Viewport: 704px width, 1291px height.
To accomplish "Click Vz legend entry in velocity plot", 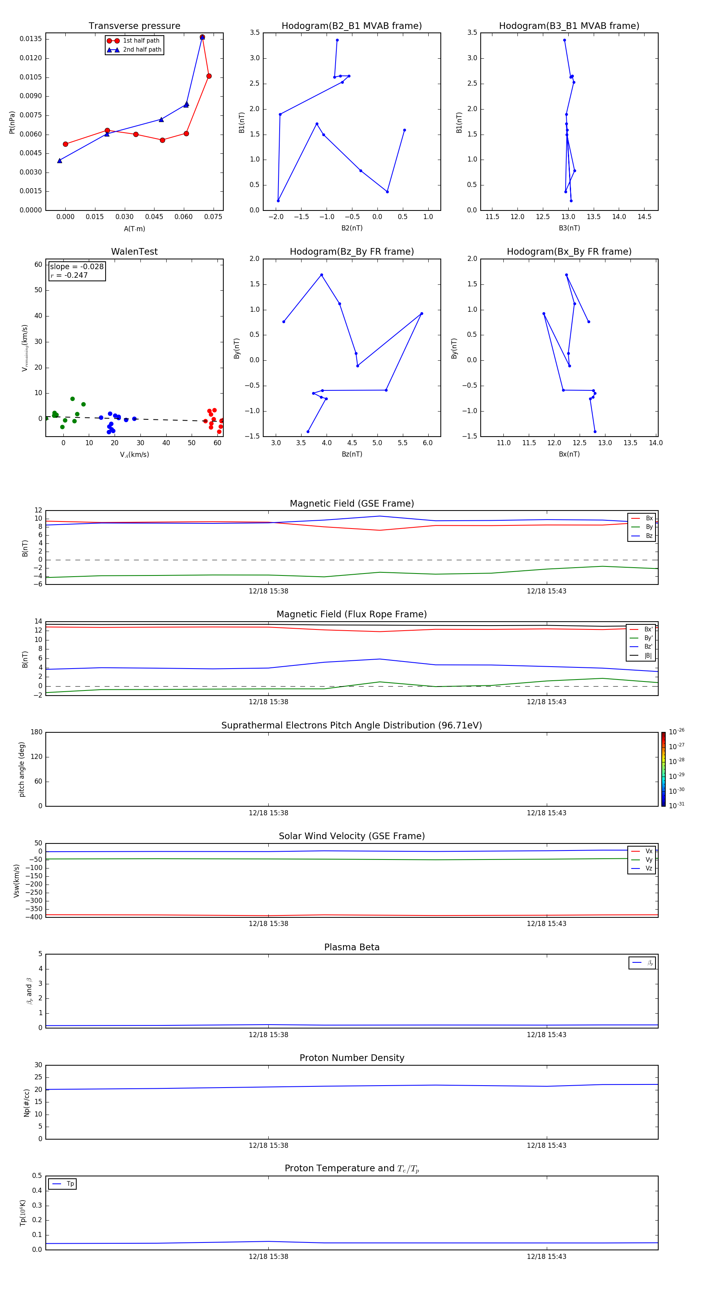I will click(x=642, y=868).
